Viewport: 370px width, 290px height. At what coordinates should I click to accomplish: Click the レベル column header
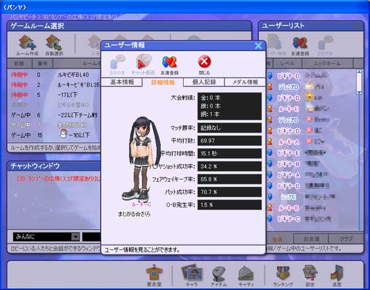point(287,64)
